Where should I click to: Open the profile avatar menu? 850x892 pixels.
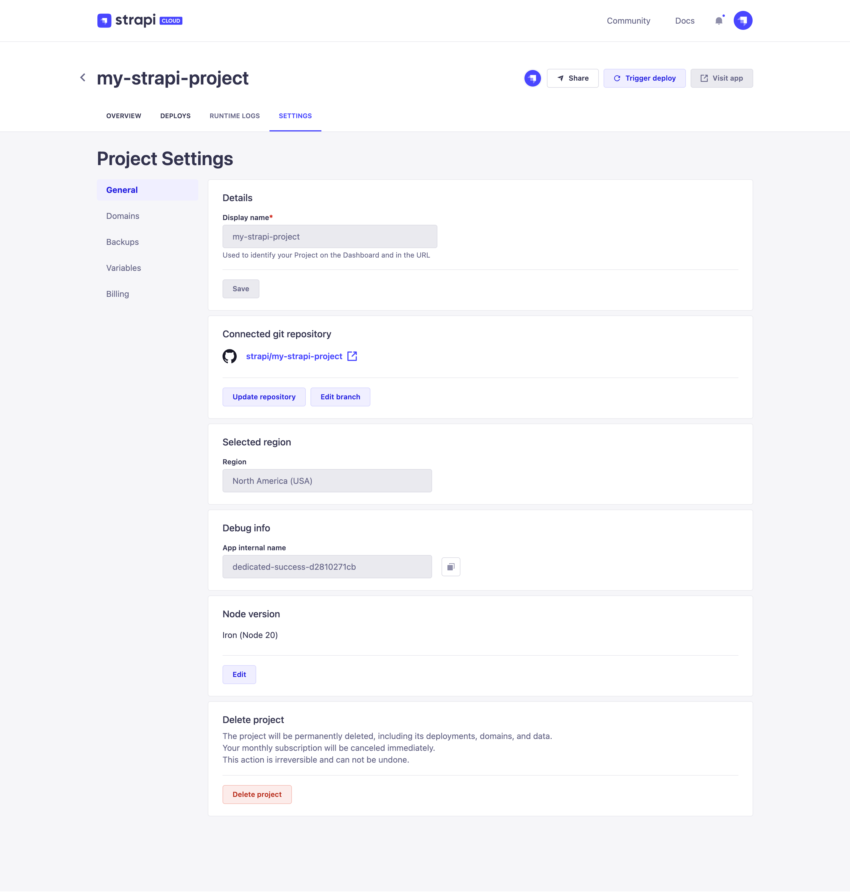coord(743,20)
